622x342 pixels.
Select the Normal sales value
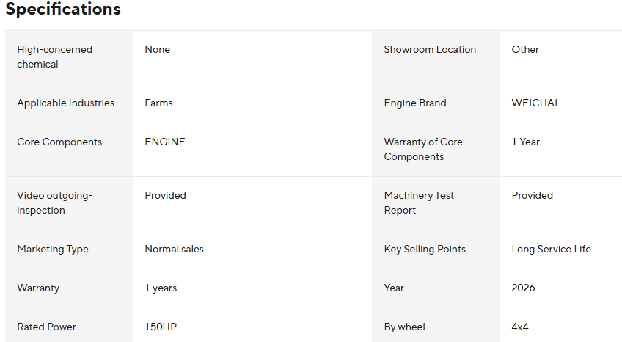point(174,250)
